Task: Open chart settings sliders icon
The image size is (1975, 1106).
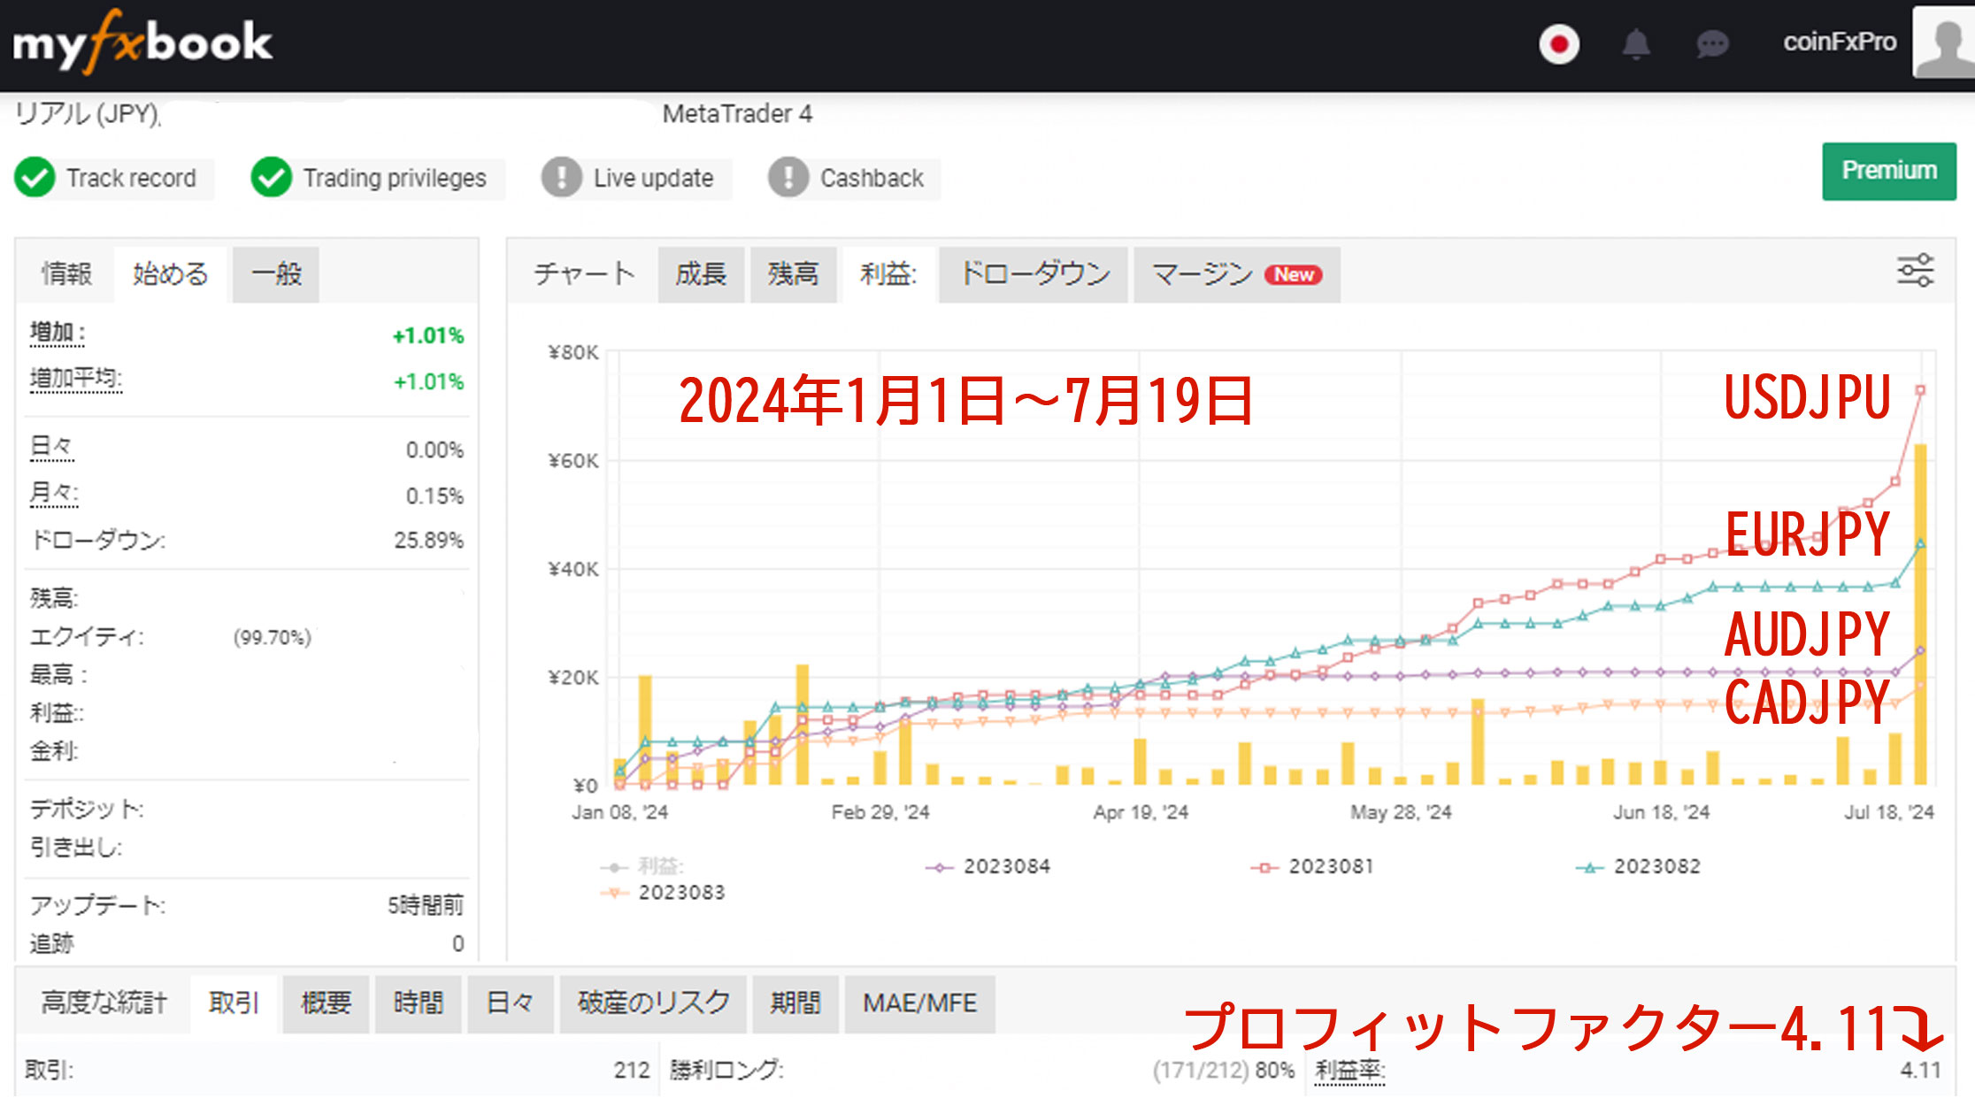Action: (x=1915, y=271)
